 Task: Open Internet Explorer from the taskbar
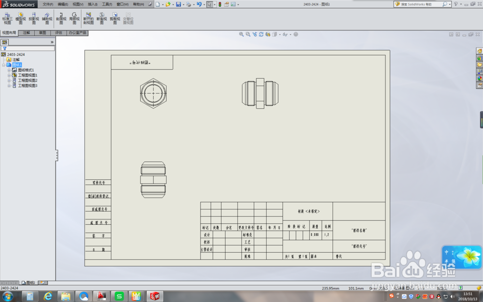tap(48, 297)
